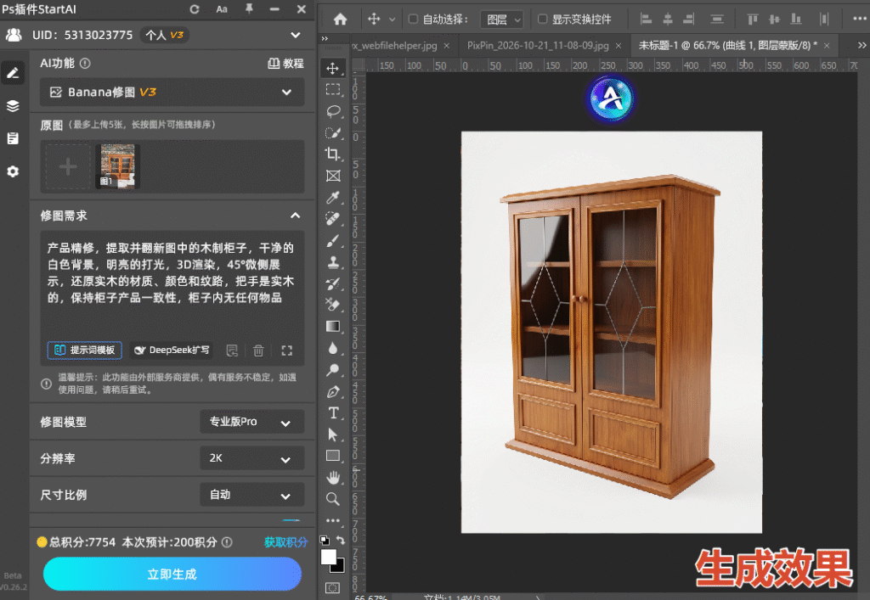Select the Clone Stamp tool
Screen dimensions: 870x600
[x=333, y=262]
